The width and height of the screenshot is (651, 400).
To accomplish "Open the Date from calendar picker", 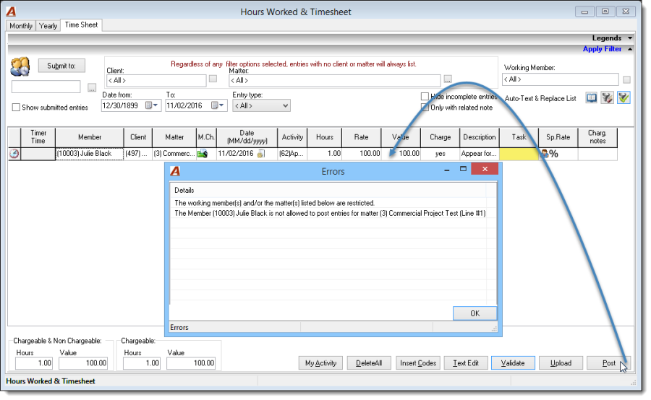I will (151, 105).
